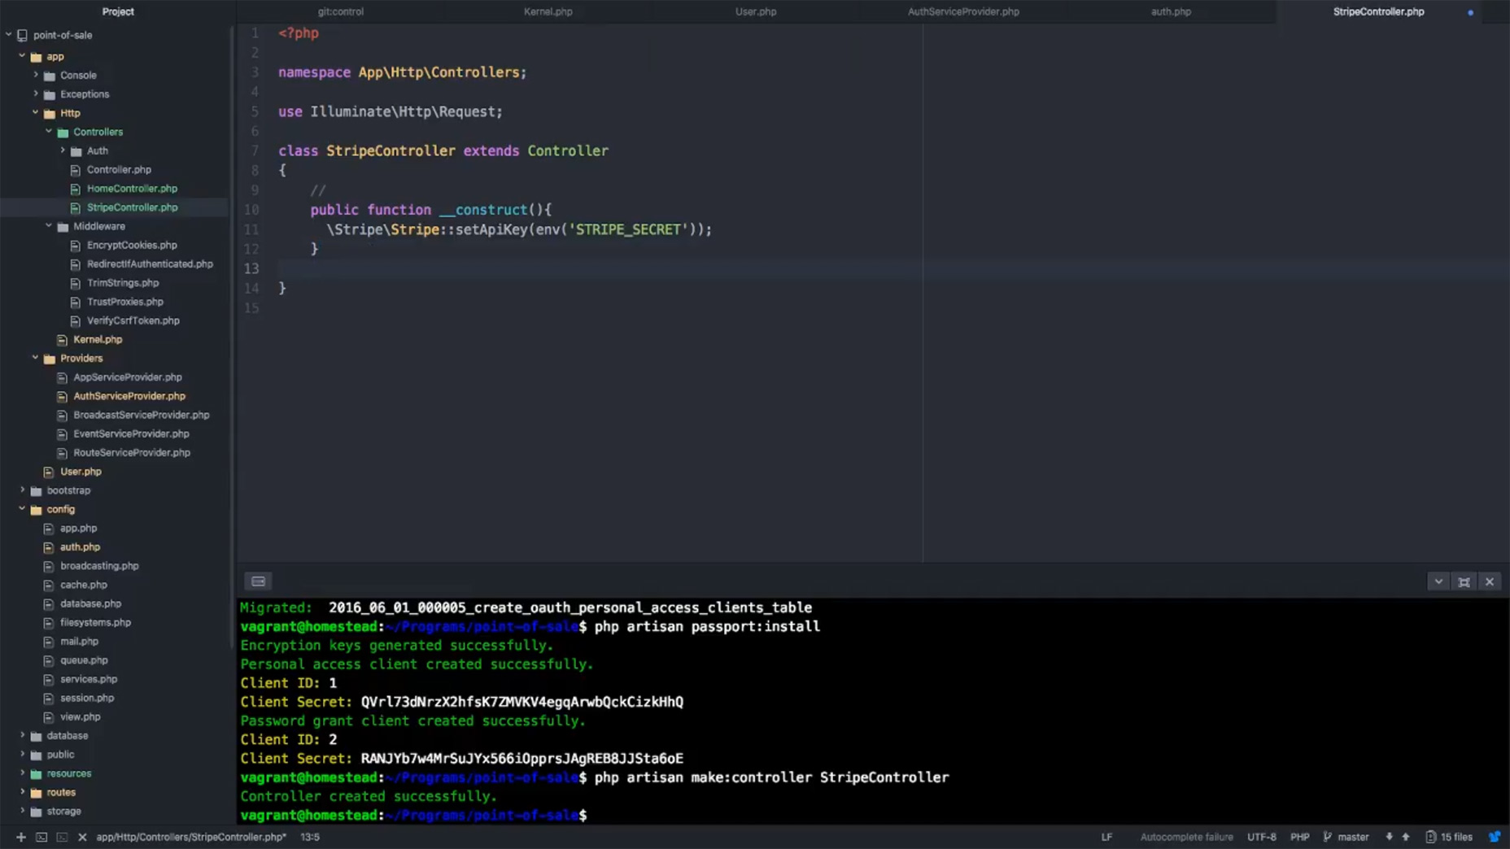Image resolution: width=1510 pixels, height=849 pixels.
Task: Switch to the Kernel.php tab
Action: 548,11
